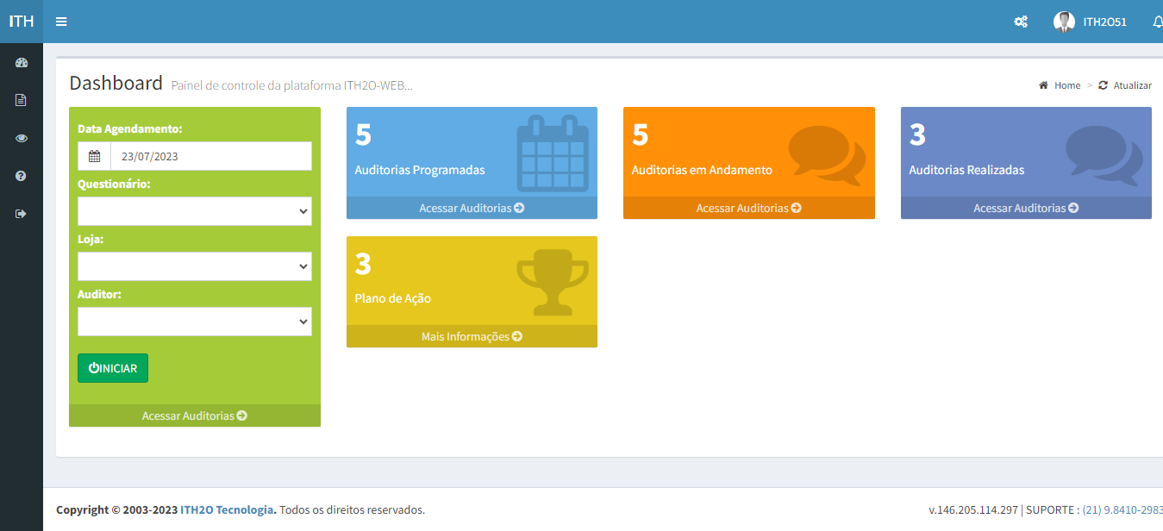The width and height of the screenshot is (1163, 531).
Task: Click the document icon in the left sidebar
Action: [21, 100]
